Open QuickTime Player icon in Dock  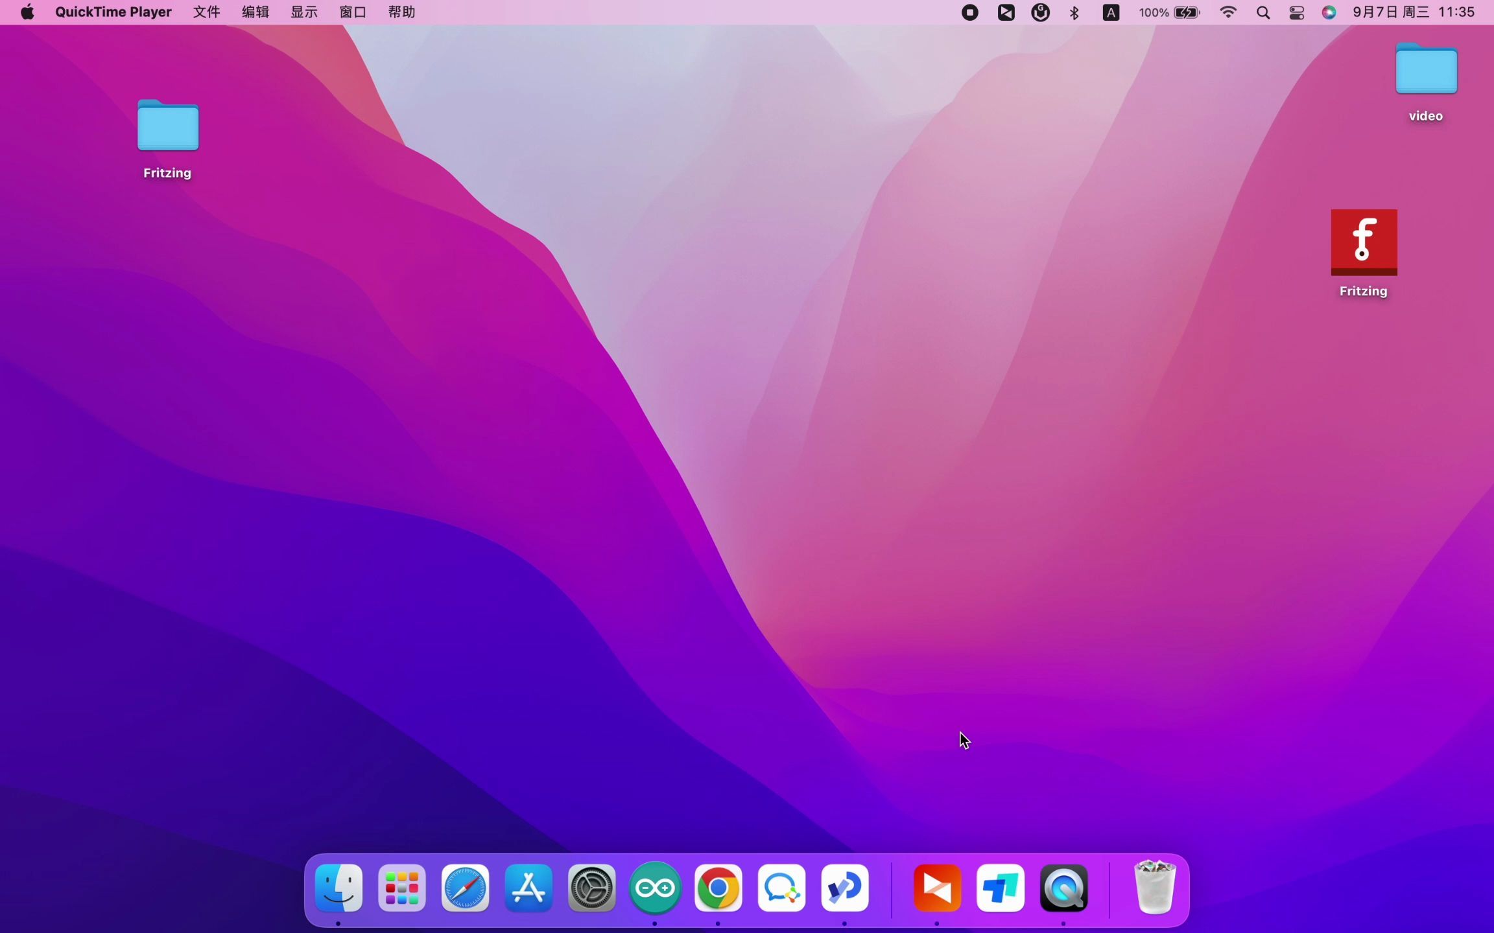1063,888
